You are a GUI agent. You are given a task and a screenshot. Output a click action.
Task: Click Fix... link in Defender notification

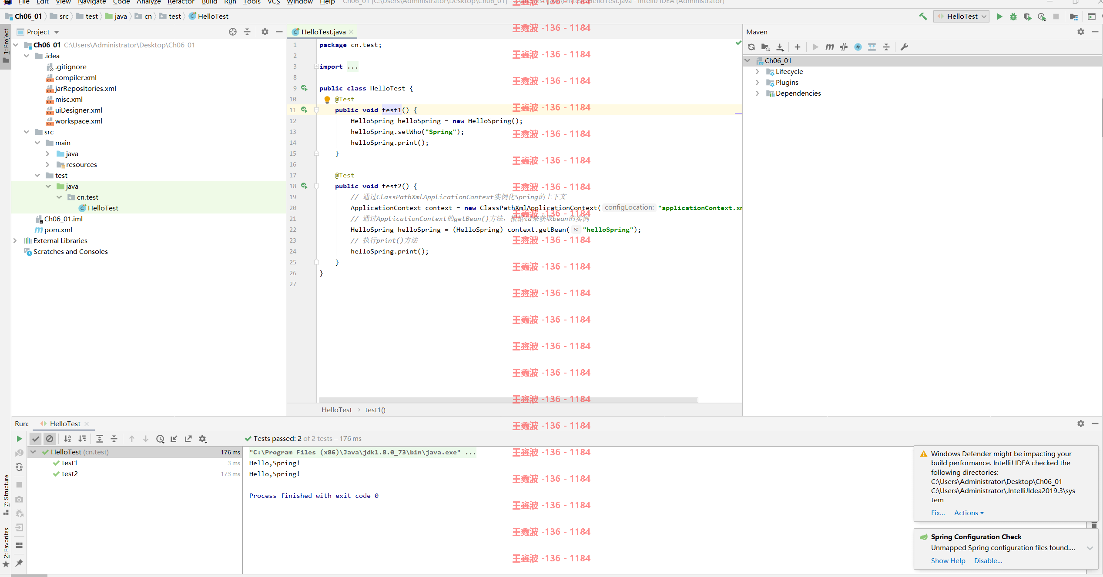(x=938, y=513)
